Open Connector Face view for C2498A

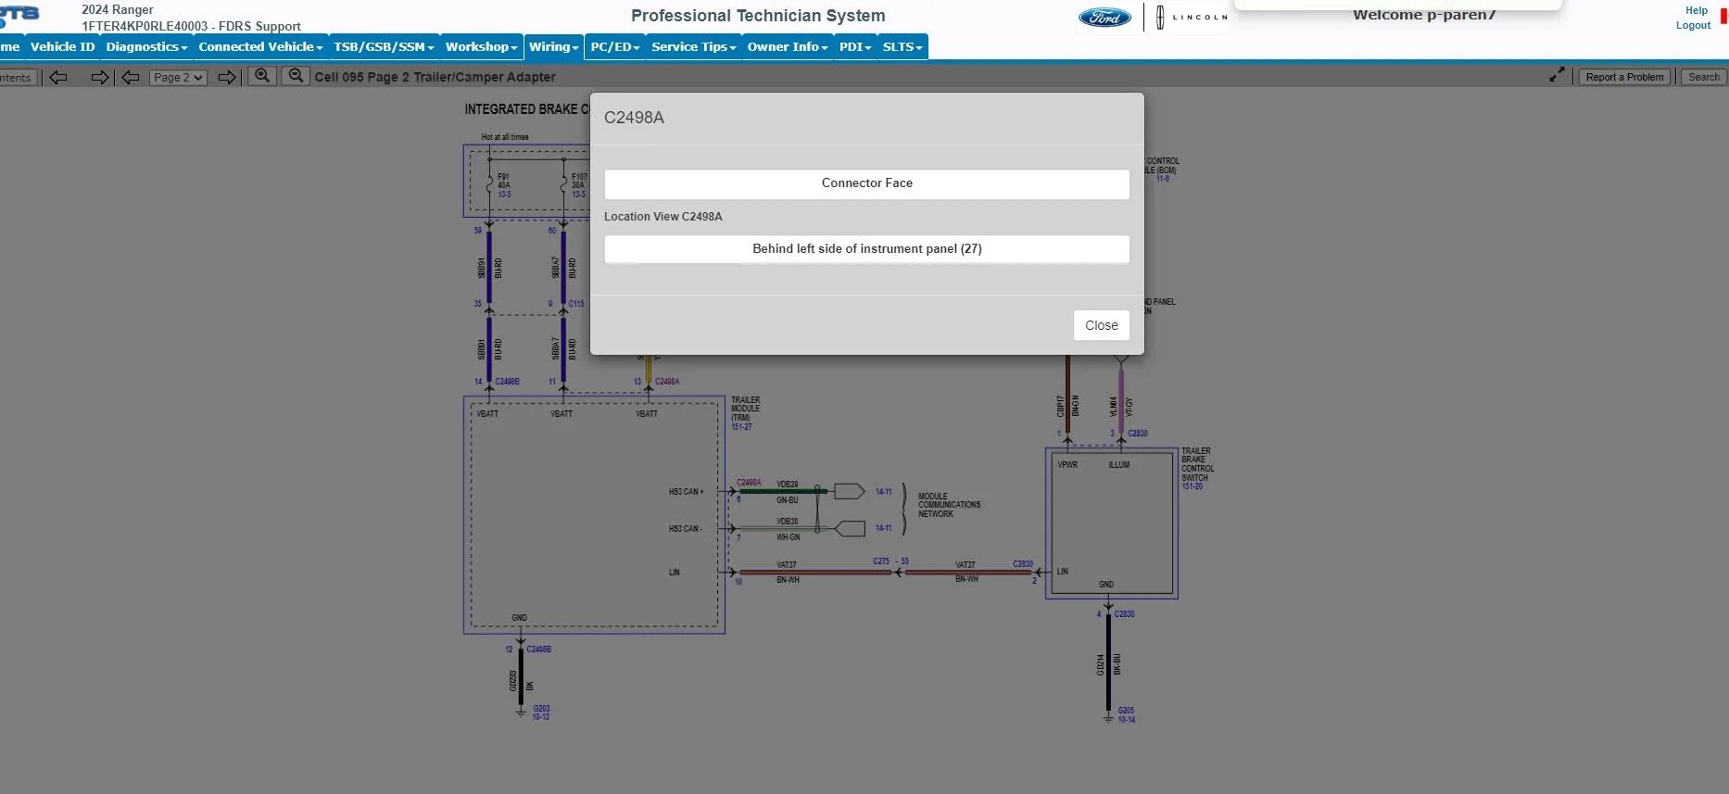[866, 183]
